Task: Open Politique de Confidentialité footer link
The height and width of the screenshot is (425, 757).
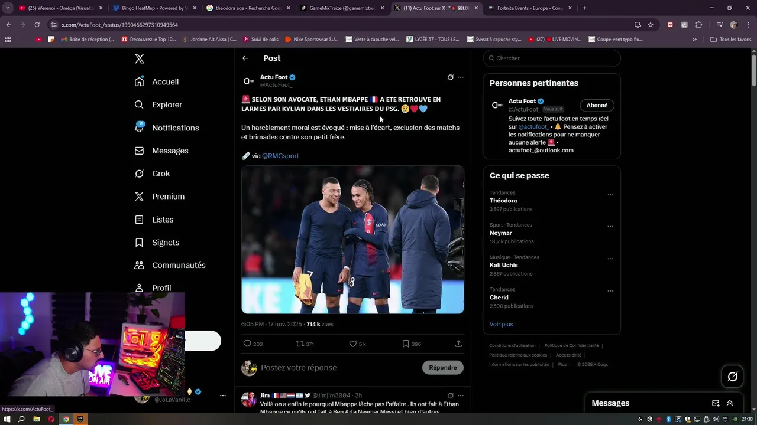Action: 571,345
